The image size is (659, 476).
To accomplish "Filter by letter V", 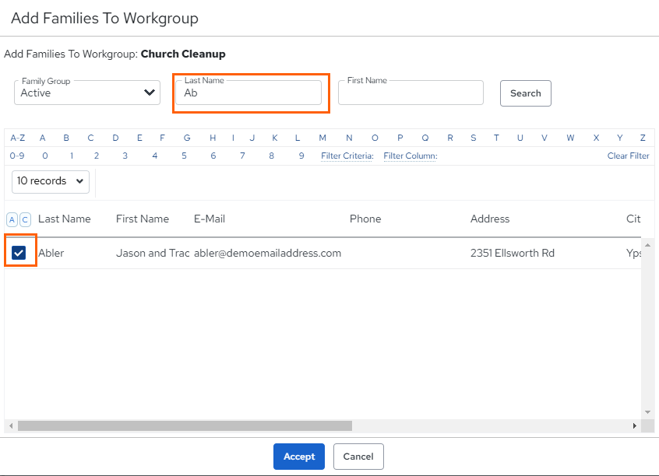I will click(x=544, y=138).
